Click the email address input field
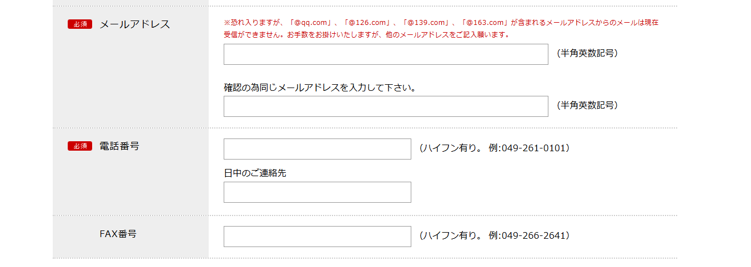The height and width of the screenshot is (267, 751). pos(386,54)
